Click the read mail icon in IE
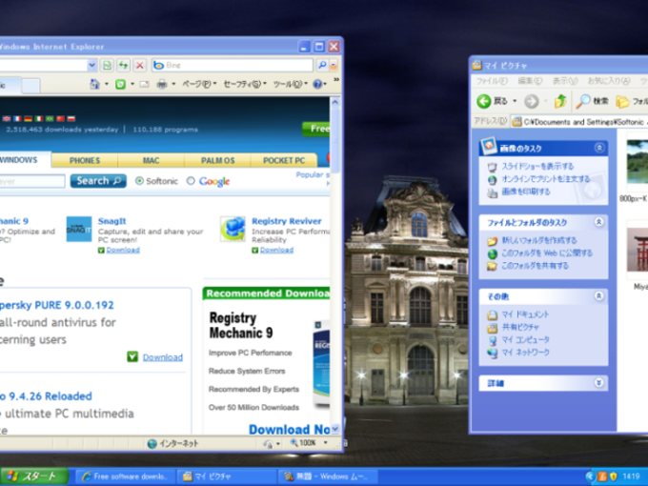 (144, 84)
